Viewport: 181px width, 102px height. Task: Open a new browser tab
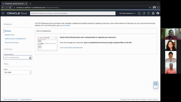pos(31,4)
